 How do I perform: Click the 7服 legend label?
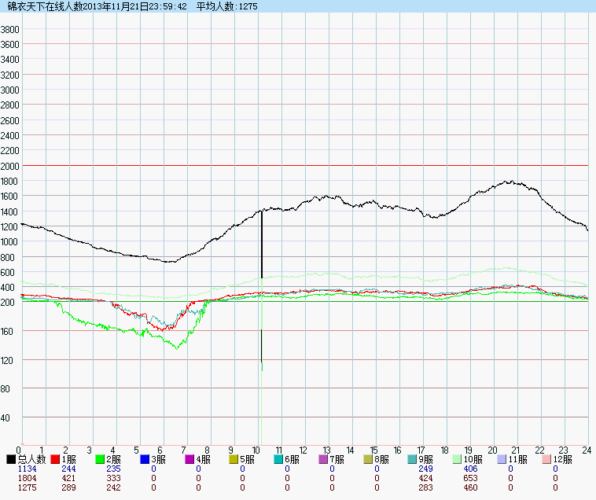(x=338, y=459)
